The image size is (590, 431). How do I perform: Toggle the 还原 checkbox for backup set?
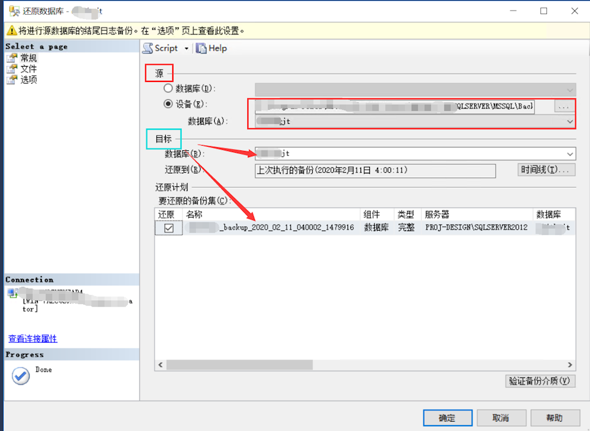click(169, 228)
